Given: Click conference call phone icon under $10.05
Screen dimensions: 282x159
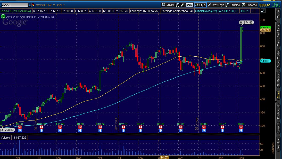Looking at the screenshot, I should (x=42, y=127).
